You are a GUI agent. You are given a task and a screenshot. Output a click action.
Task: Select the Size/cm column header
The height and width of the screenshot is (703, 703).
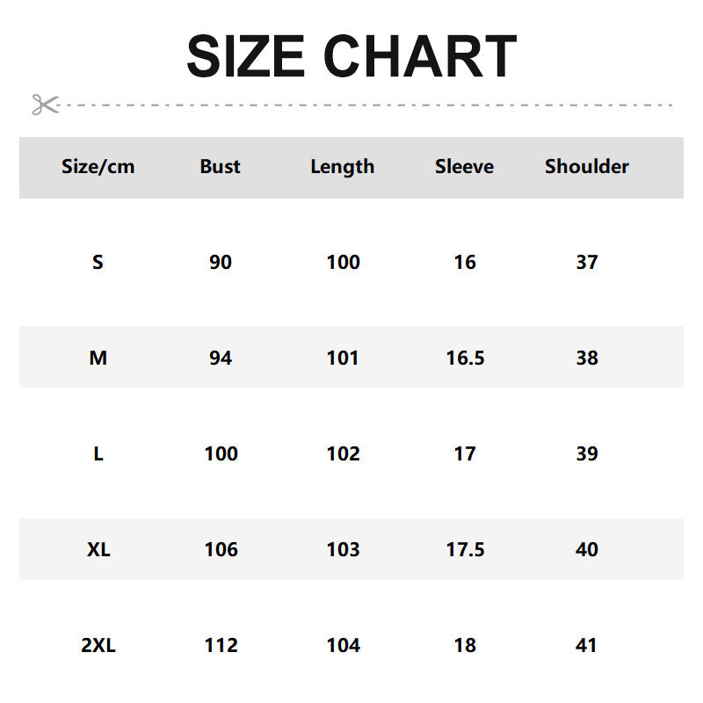pos(98,167)
